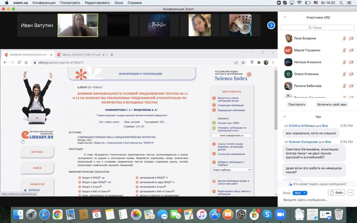This screenshot has width=357, height=223.
Task: Click the full text PDF download icon
Action: click(214, 123)
